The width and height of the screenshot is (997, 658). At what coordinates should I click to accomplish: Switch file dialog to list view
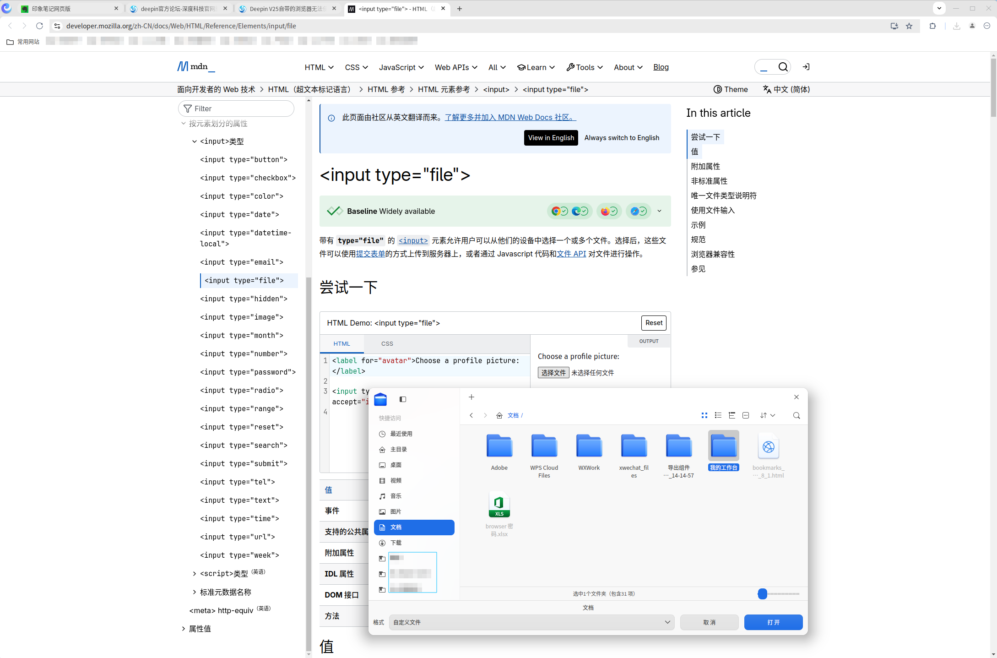click(718, 415)
